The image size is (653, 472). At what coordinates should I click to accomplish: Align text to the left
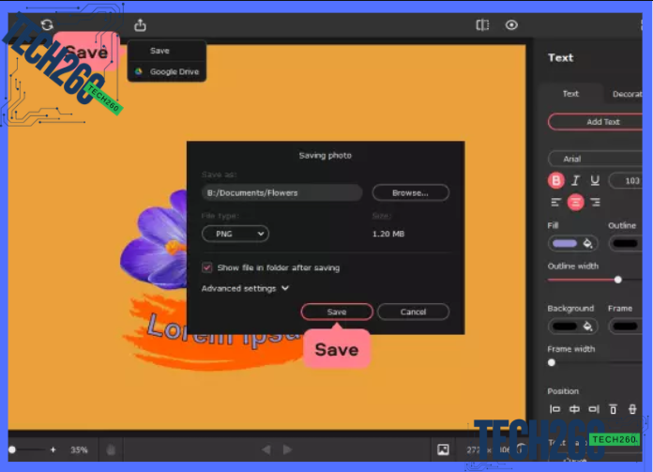pyautogui.click(x=556, y=202)
